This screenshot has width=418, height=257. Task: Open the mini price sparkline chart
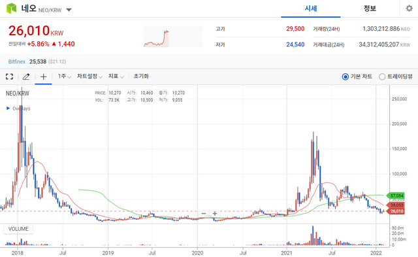coord(173,37)
